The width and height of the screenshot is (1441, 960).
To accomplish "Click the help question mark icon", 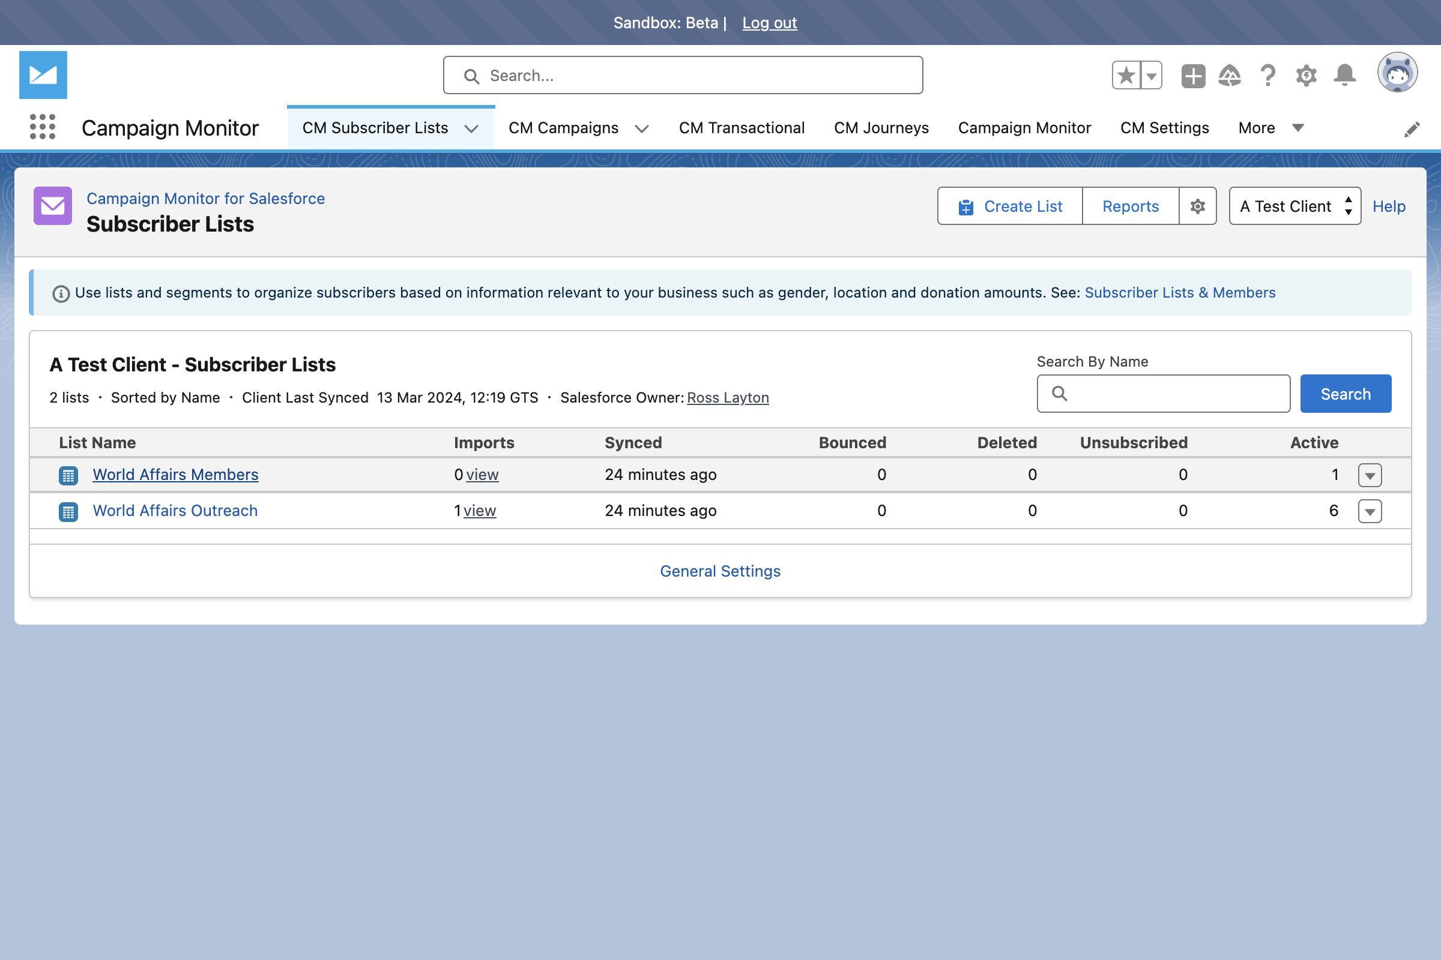I will pyautogui.click(x=1268, y=76).
